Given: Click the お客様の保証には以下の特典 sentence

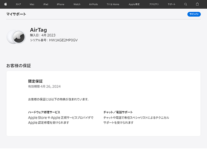Looking at the screenshot, I should tap(59, 99).
